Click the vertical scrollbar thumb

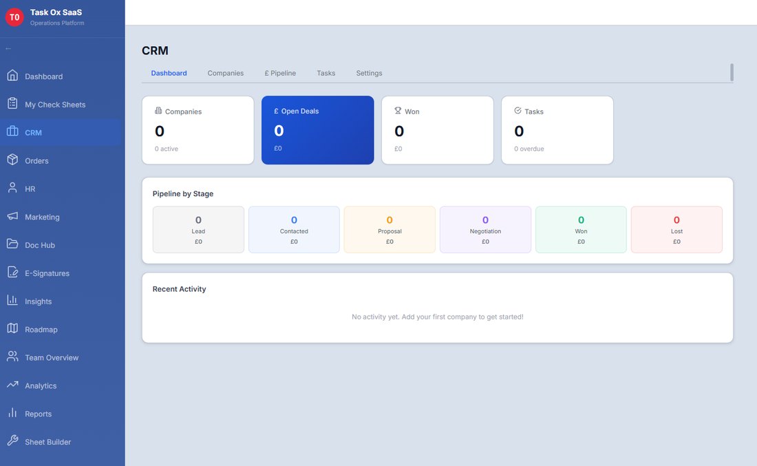[732, 72]
